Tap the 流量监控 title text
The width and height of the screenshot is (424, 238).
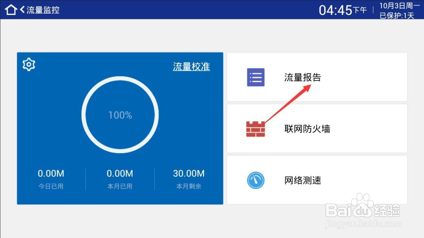click(43, 10)
